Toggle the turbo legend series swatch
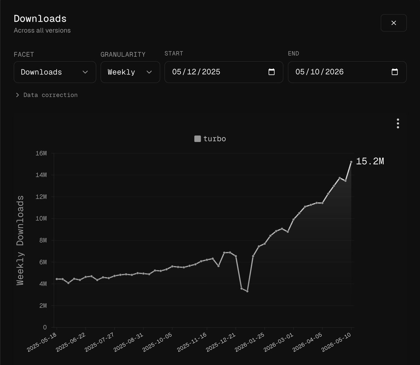 pyautogui.click(x=197, y=139)
